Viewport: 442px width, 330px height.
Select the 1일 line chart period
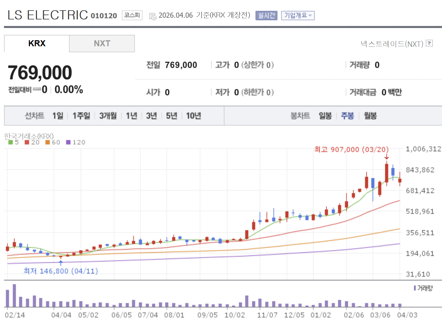[58, 116]
